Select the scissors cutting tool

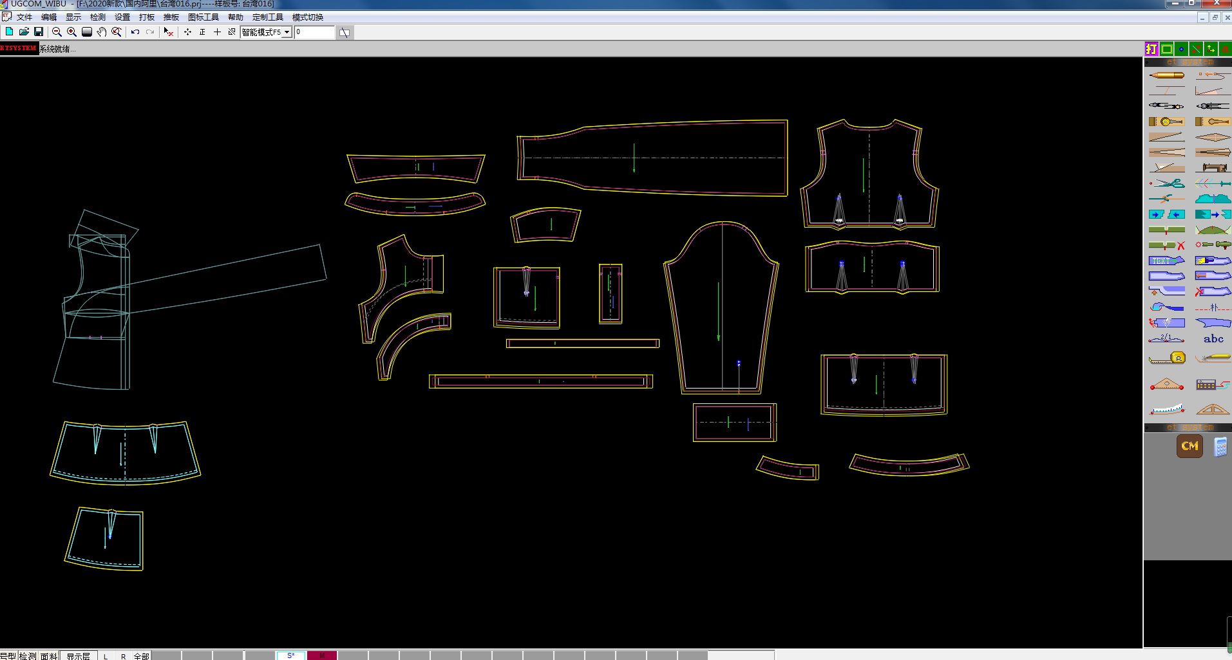(x=1166, y=183)
